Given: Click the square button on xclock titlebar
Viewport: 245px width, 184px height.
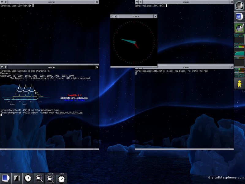Looking at the screenshot, I should tap(112, 17).
